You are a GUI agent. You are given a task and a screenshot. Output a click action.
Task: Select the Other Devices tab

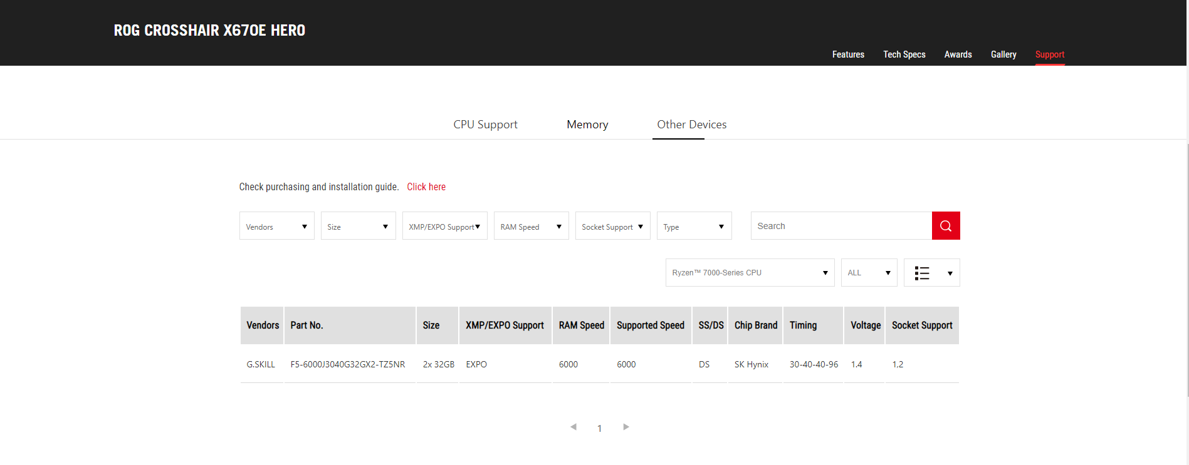[x=692, y=125]
